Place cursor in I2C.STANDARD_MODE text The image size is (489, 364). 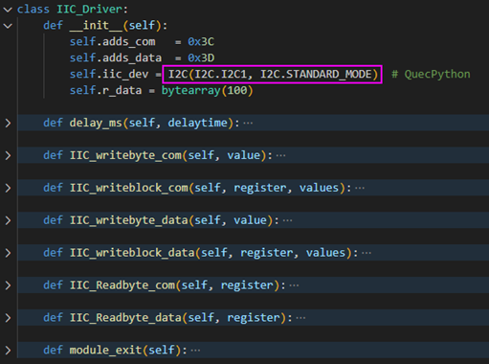(x=317, y=75)
